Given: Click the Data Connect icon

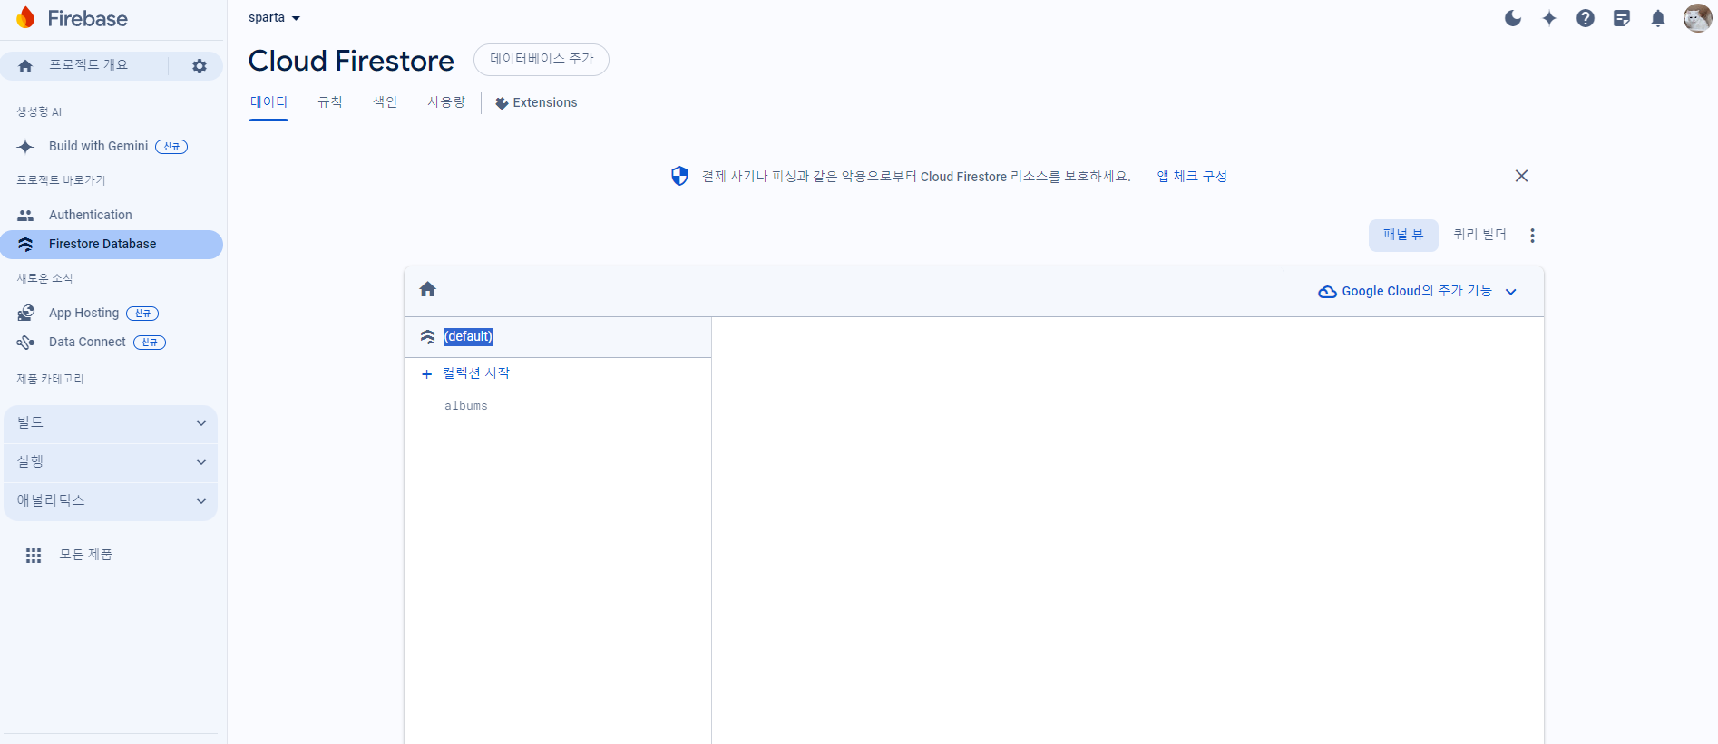Looking at the screenshot, I should coord(25,343).
